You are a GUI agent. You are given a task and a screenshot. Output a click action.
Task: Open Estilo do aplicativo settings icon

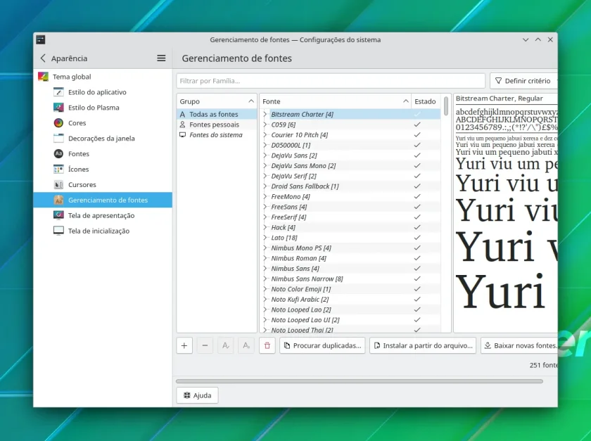click(58, 92)
